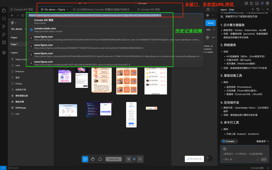The image size is (272, 170).
Task: Open the Extensions grid icon in activity bar
Action: [4, 42]
